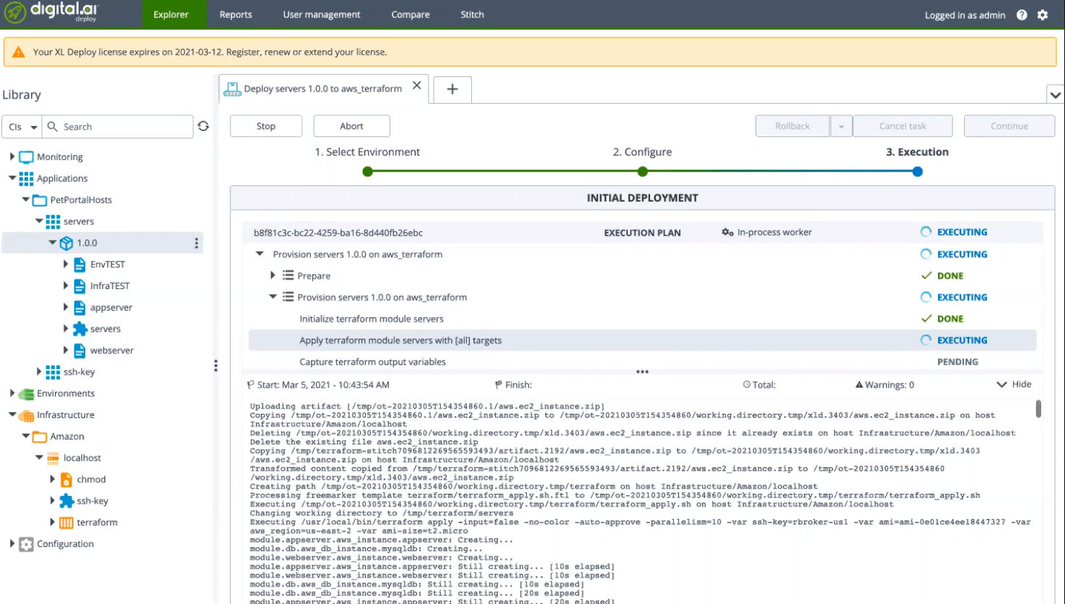
Task: Click the digital.ai deploy logo
Action: [52, 13]
